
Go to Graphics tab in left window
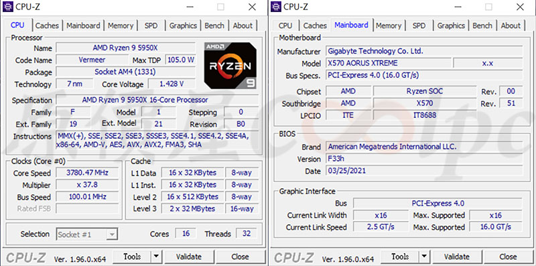coord(183,25)
